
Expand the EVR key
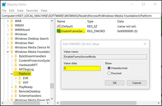click(16, 78)
